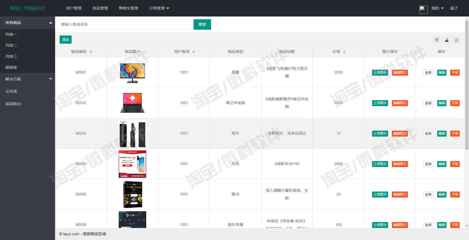
Task: Click 上传图片 for item 90002
Action: [x=380, y=103]
